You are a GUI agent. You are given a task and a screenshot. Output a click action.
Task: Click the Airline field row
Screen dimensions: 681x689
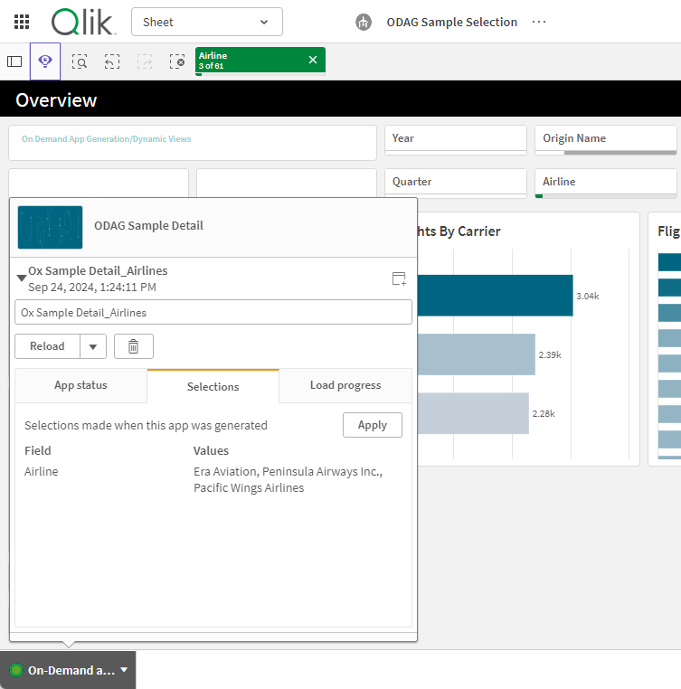click(42, 471)
